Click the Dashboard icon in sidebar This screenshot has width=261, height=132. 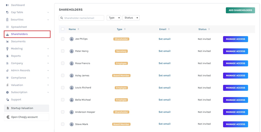7,5
